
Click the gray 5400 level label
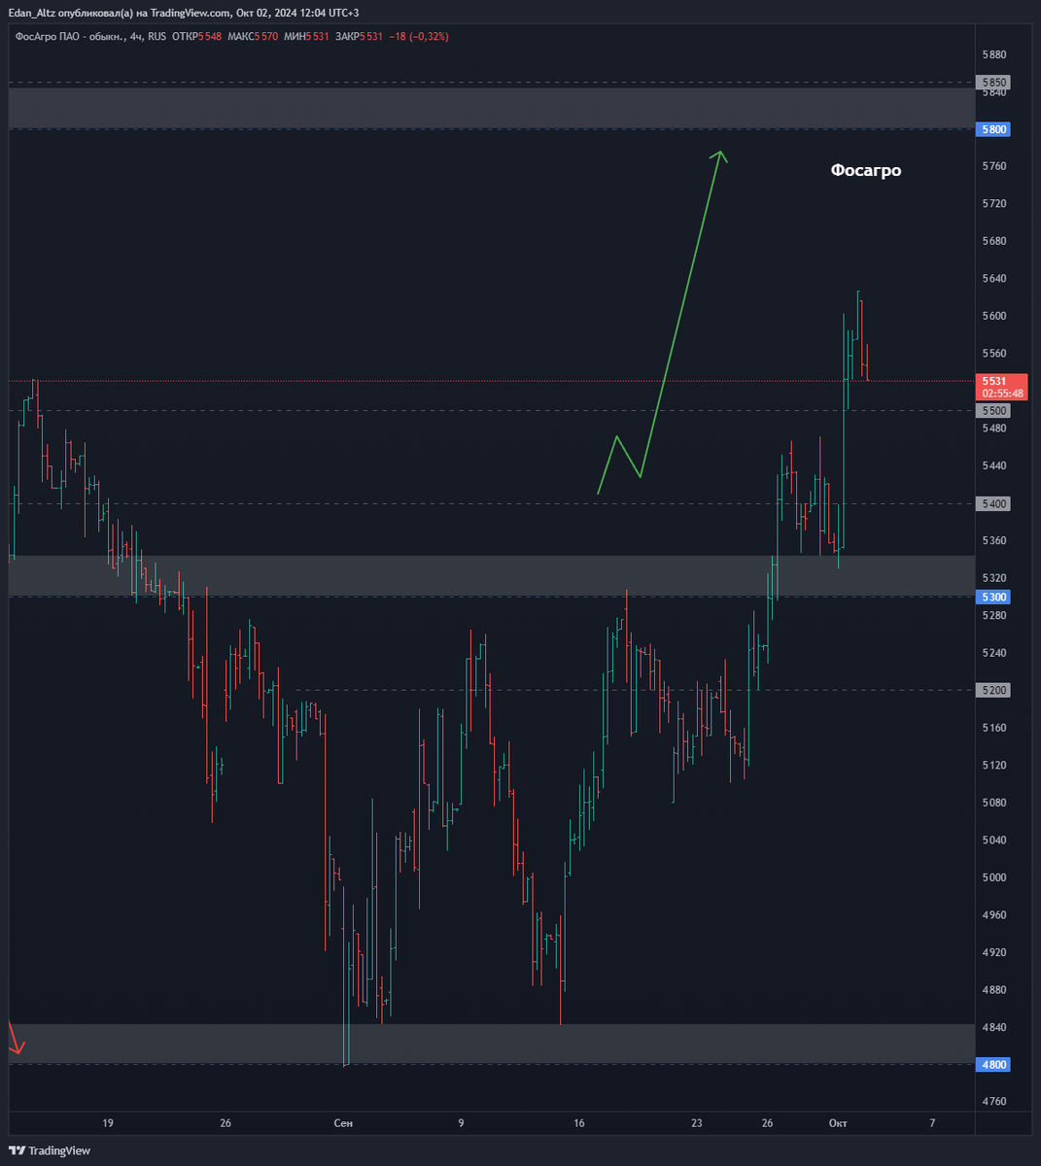(994, 503)
